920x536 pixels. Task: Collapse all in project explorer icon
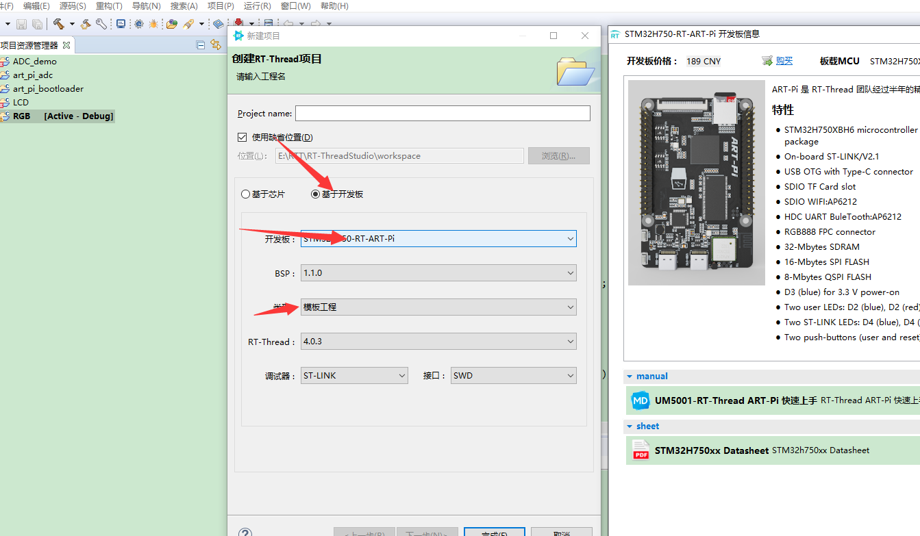click(x=201, y=45)
